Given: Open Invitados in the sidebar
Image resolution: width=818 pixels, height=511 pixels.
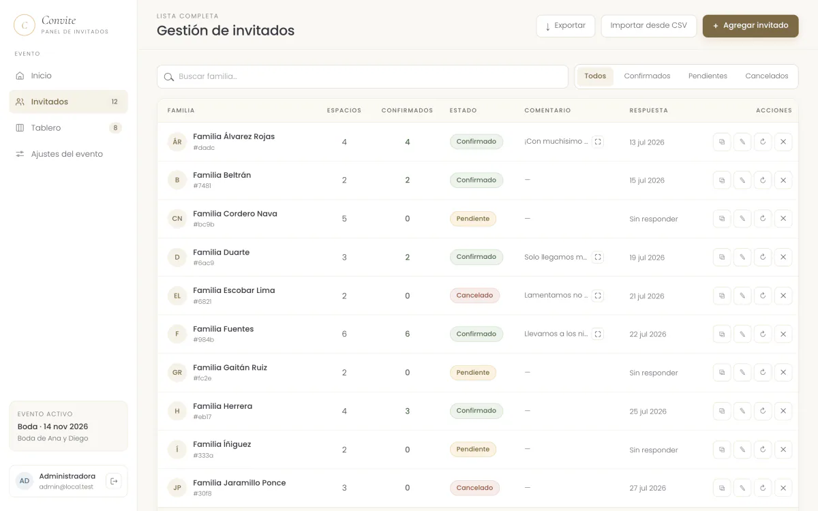Looking at the screenshot, I should click(68, 102).
